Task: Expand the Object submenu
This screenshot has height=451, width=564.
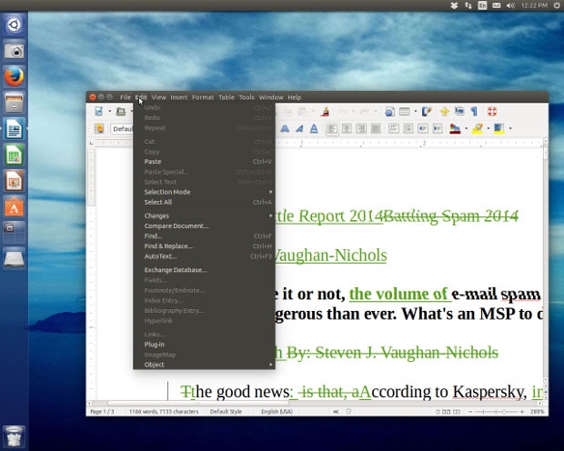Action: click(x=204, y=365)
